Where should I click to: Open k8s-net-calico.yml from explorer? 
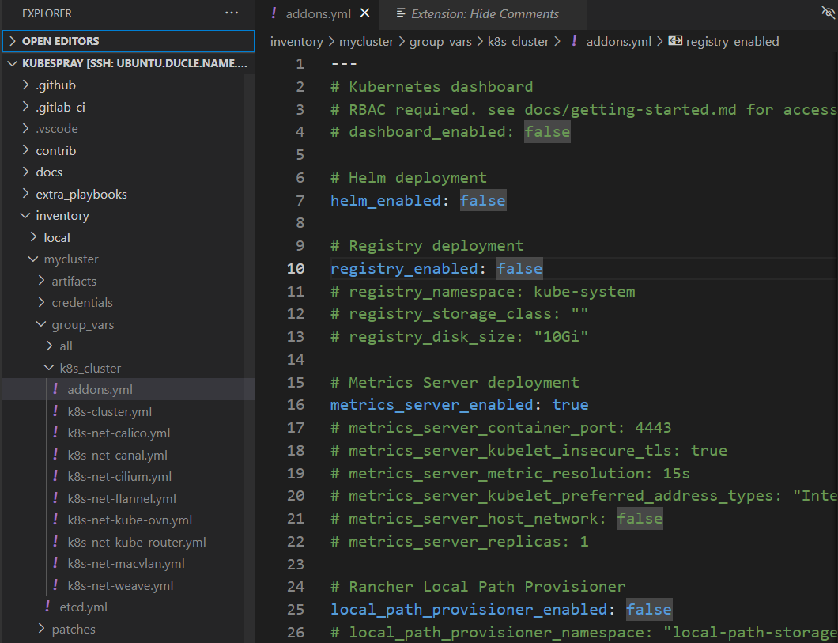(x=119, y=433)
